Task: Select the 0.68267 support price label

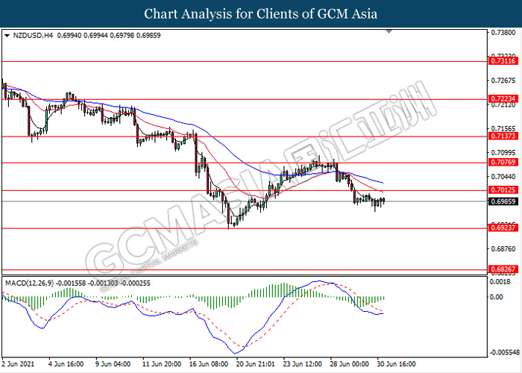Action: [503, 269]
